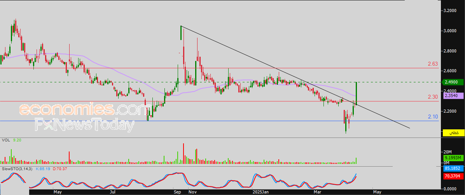Click the 2.30 level label
This screenshot has height=195, width=465.
433,97
